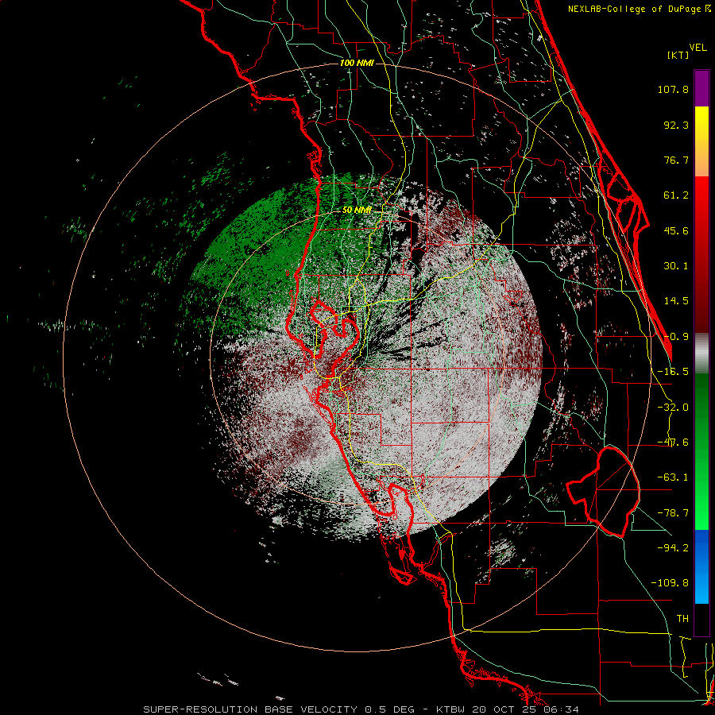Pick the yellow-orange segment of the color bar
The width and height of the screenshot is (715, 715).
(701, 141)
